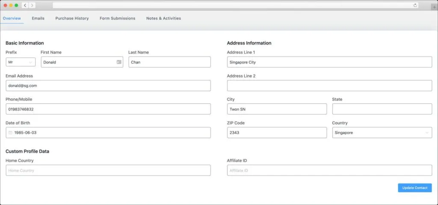Screen dimensions: 438x205
Task: Click the reload page icon
Action: coord(415,5)
